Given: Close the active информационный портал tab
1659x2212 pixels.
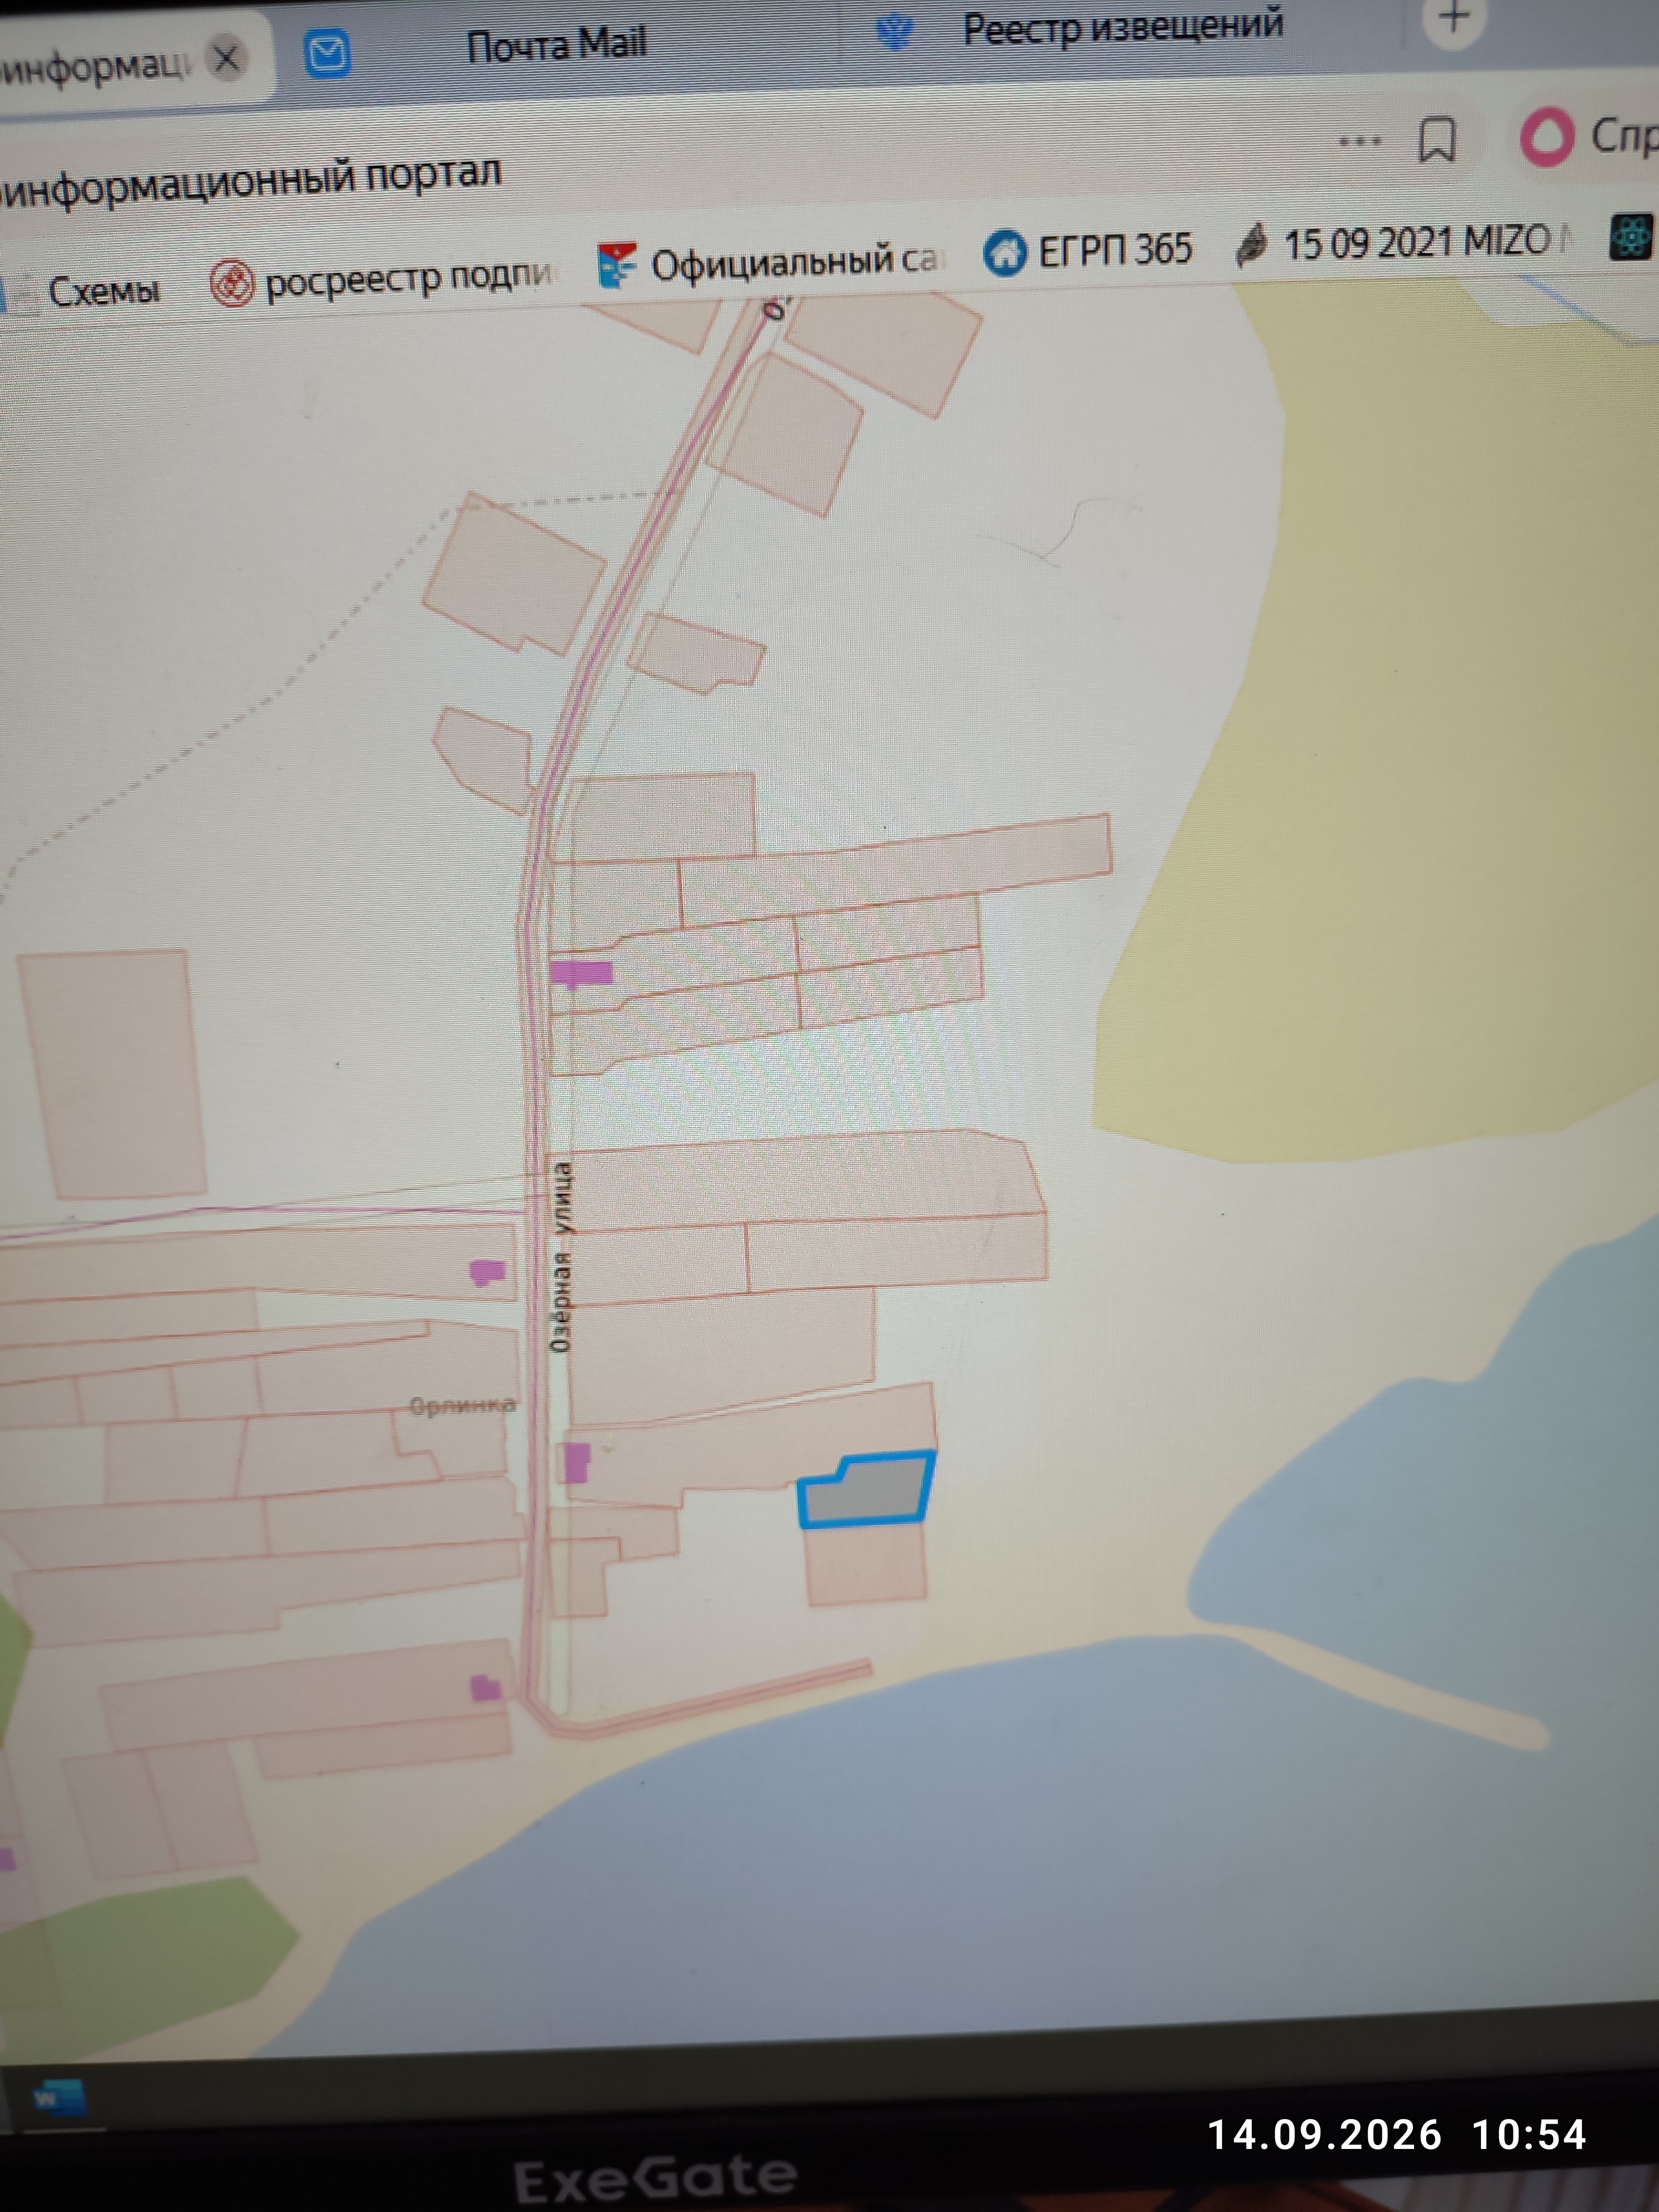Looking at the screenshot, I should [x=227, y=59].
